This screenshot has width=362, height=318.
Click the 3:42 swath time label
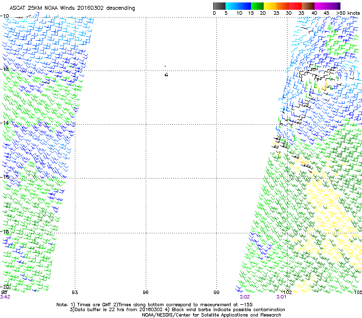pyautogui.click(x=5, y=297)
